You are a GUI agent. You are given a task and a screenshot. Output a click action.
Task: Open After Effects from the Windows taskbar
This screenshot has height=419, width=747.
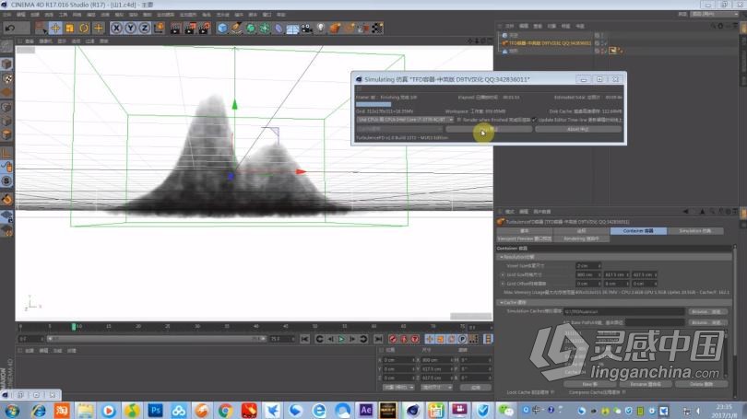click(x=365, y=410)
